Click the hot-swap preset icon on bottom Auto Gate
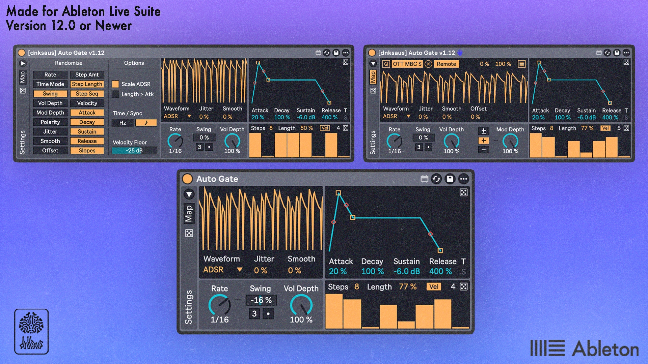 [436, 179]
